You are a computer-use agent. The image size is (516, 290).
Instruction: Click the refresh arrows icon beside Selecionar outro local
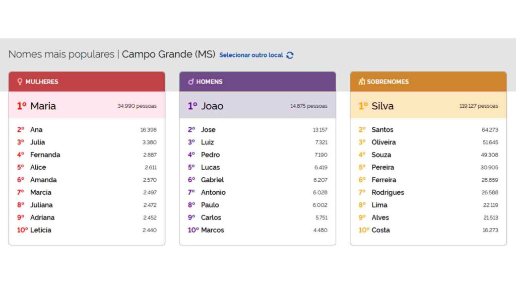(289, 55)
